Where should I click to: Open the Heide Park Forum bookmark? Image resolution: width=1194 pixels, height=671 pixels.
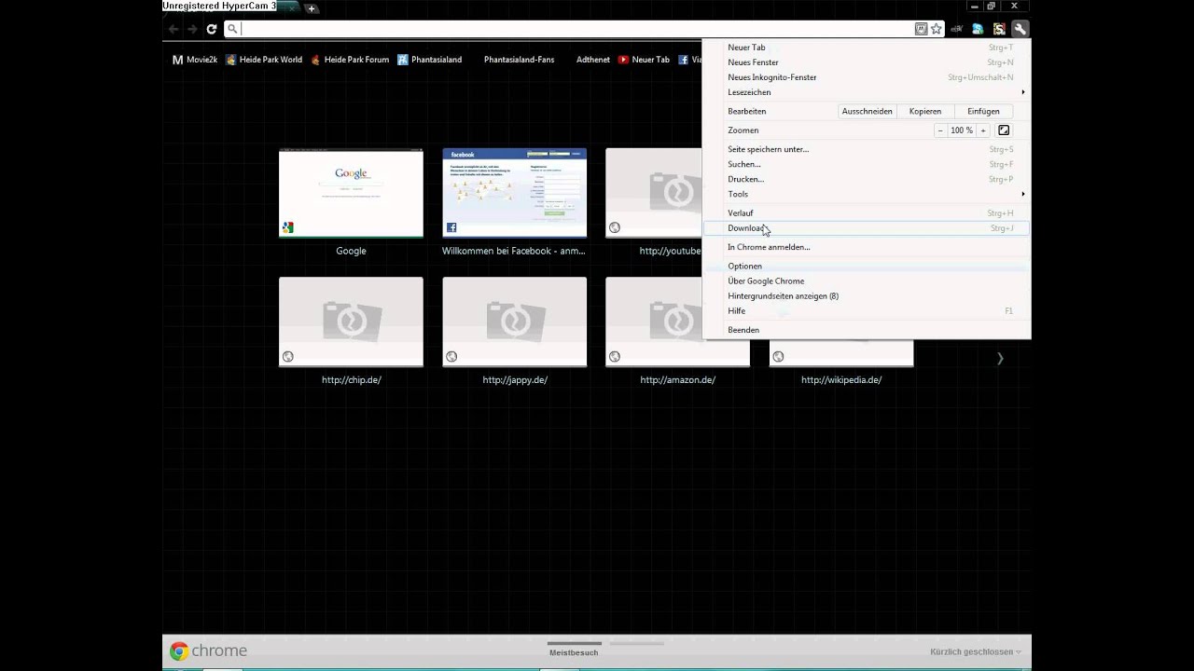coord(350,60)
